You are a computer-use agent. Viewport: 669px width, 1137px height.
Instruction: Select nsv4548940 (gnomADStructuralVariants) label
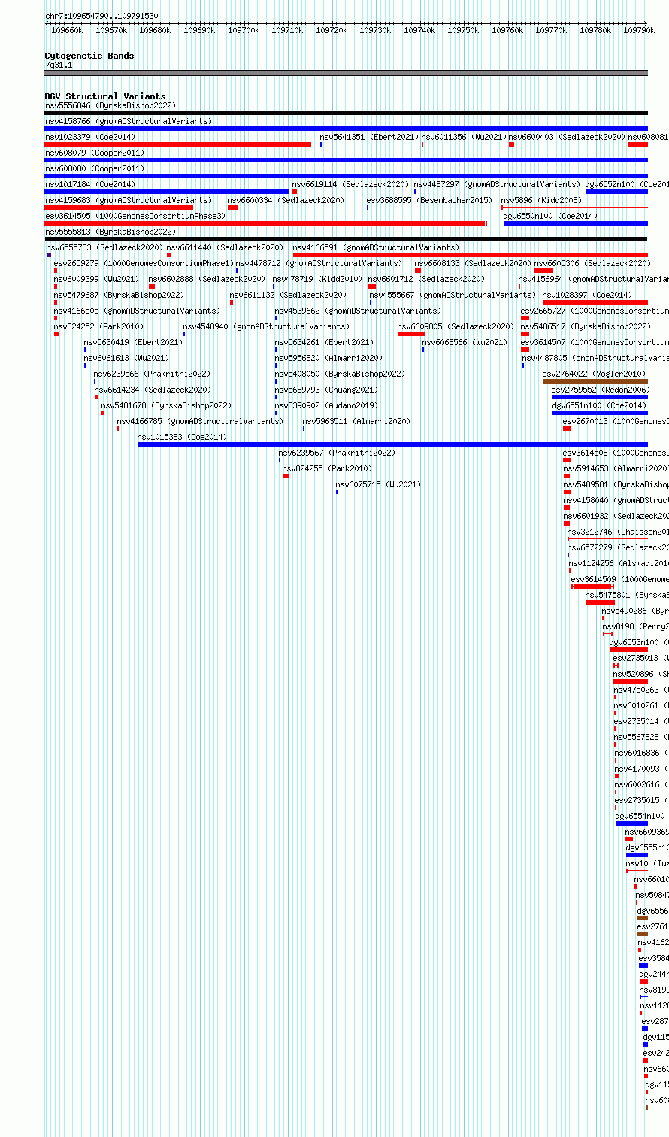pyautogui.click(x=266, y=326)
